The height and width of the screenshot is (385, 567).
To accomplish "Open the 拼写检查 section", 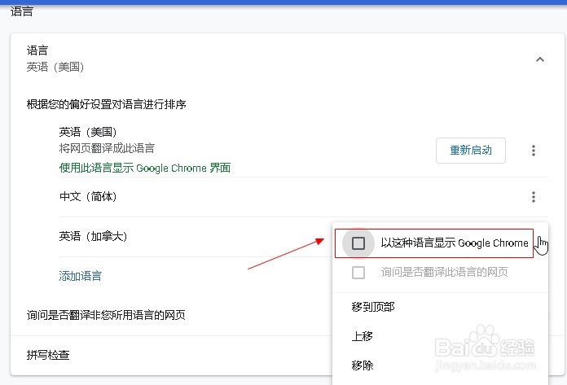I will (x=48, y=355).
